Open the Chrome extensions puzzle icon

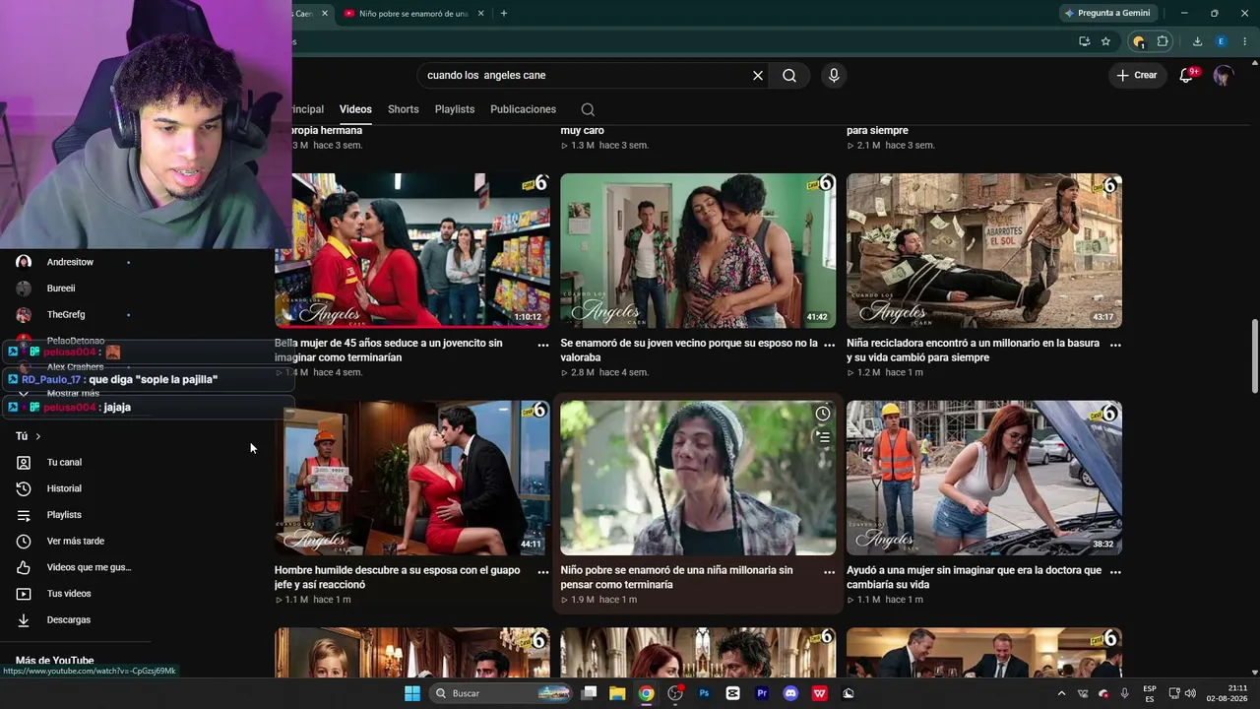1163,41
